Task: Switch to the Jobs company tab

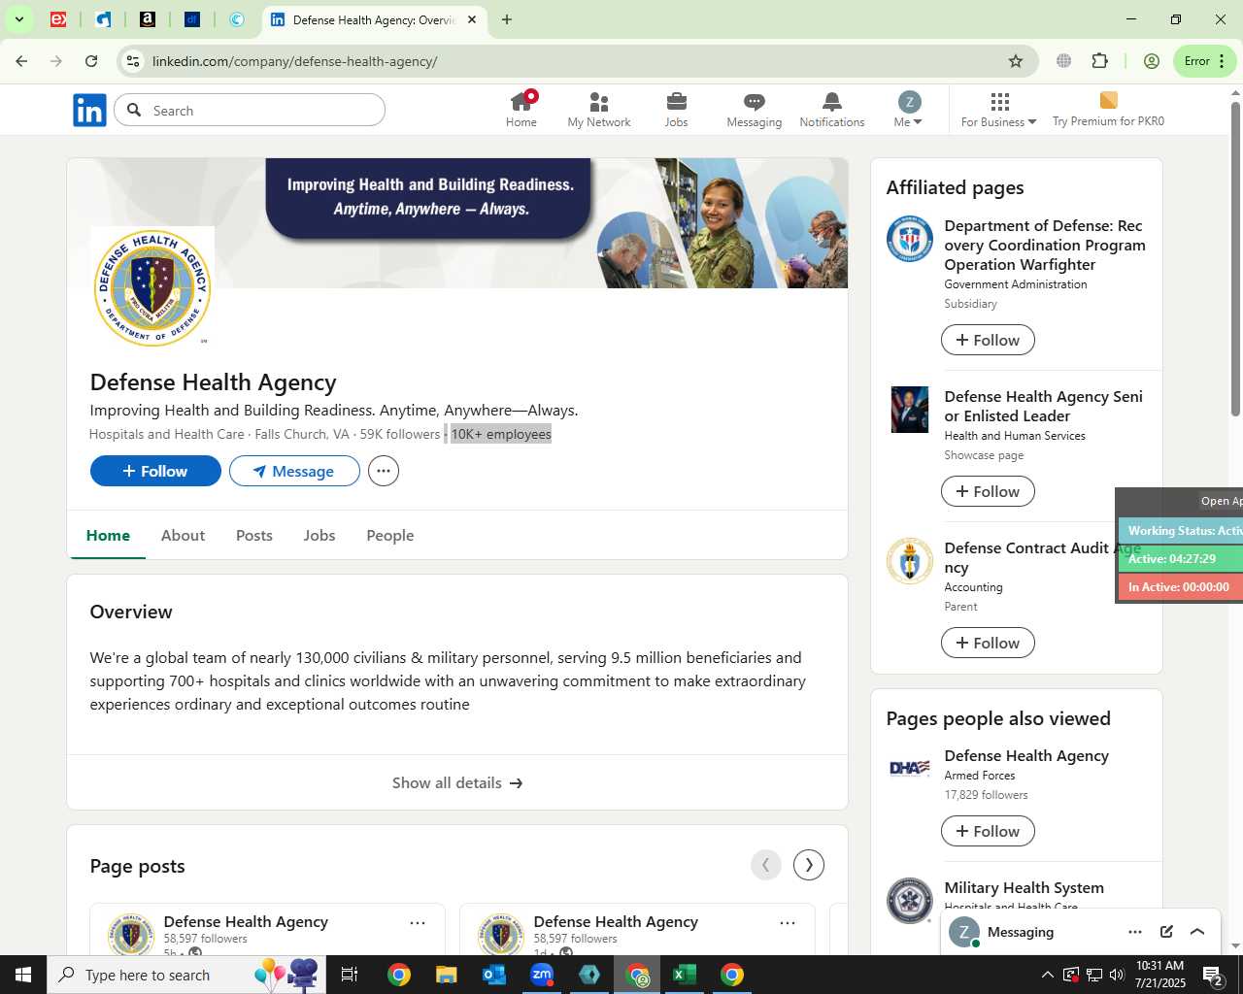Action: click(319, 535)
